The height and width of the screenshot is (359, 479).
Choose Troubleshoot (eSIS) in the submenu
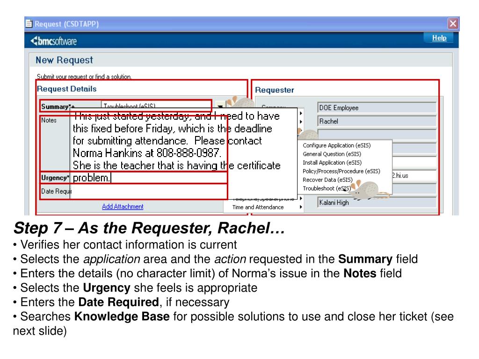point(327,188)
